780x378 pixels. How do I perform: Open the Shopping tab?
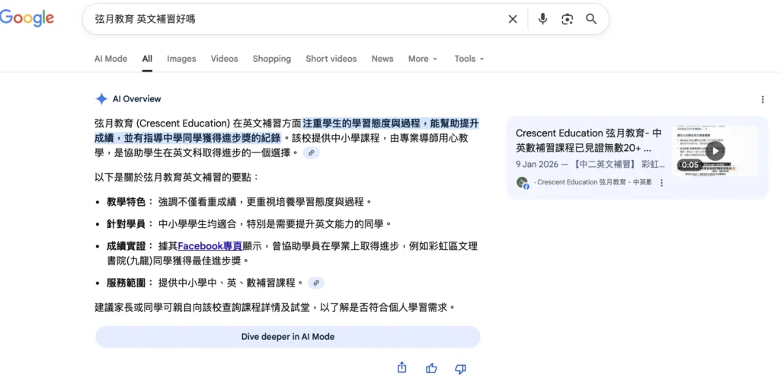pos(272,59)
